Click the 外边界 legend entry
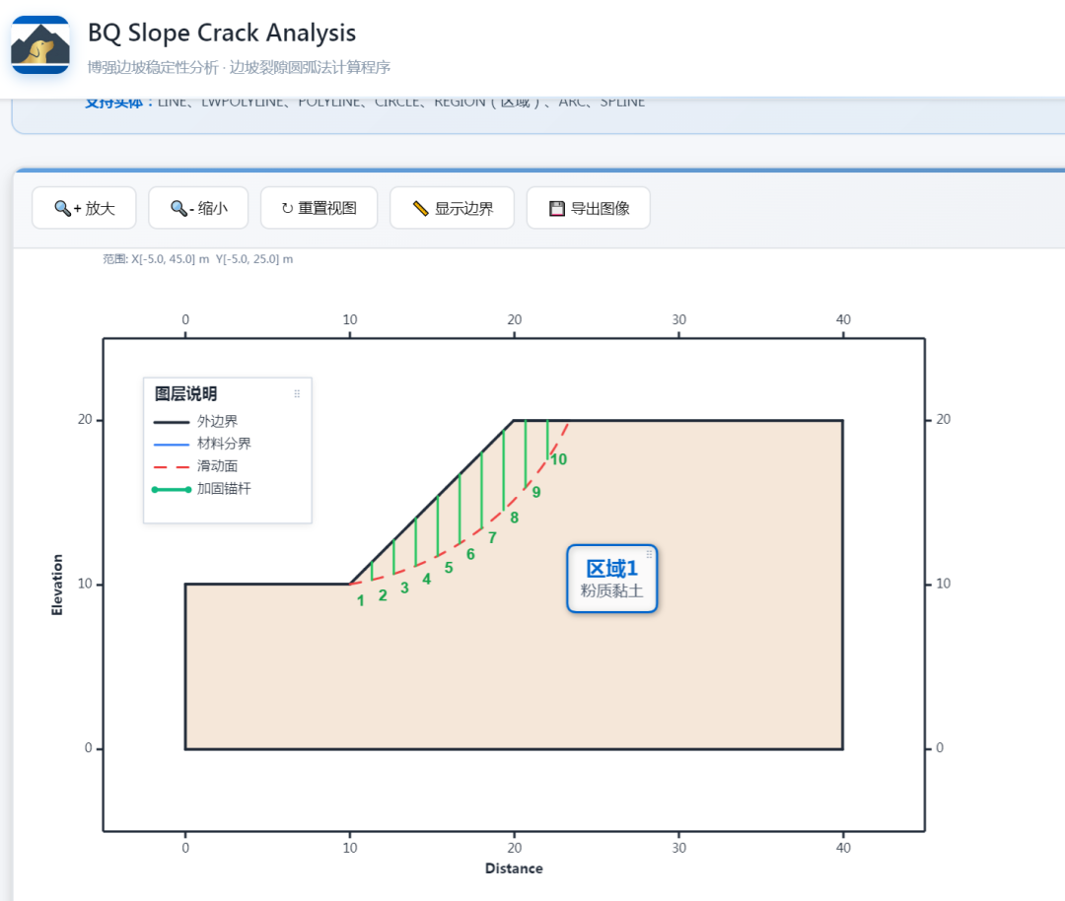 (195, 422)
